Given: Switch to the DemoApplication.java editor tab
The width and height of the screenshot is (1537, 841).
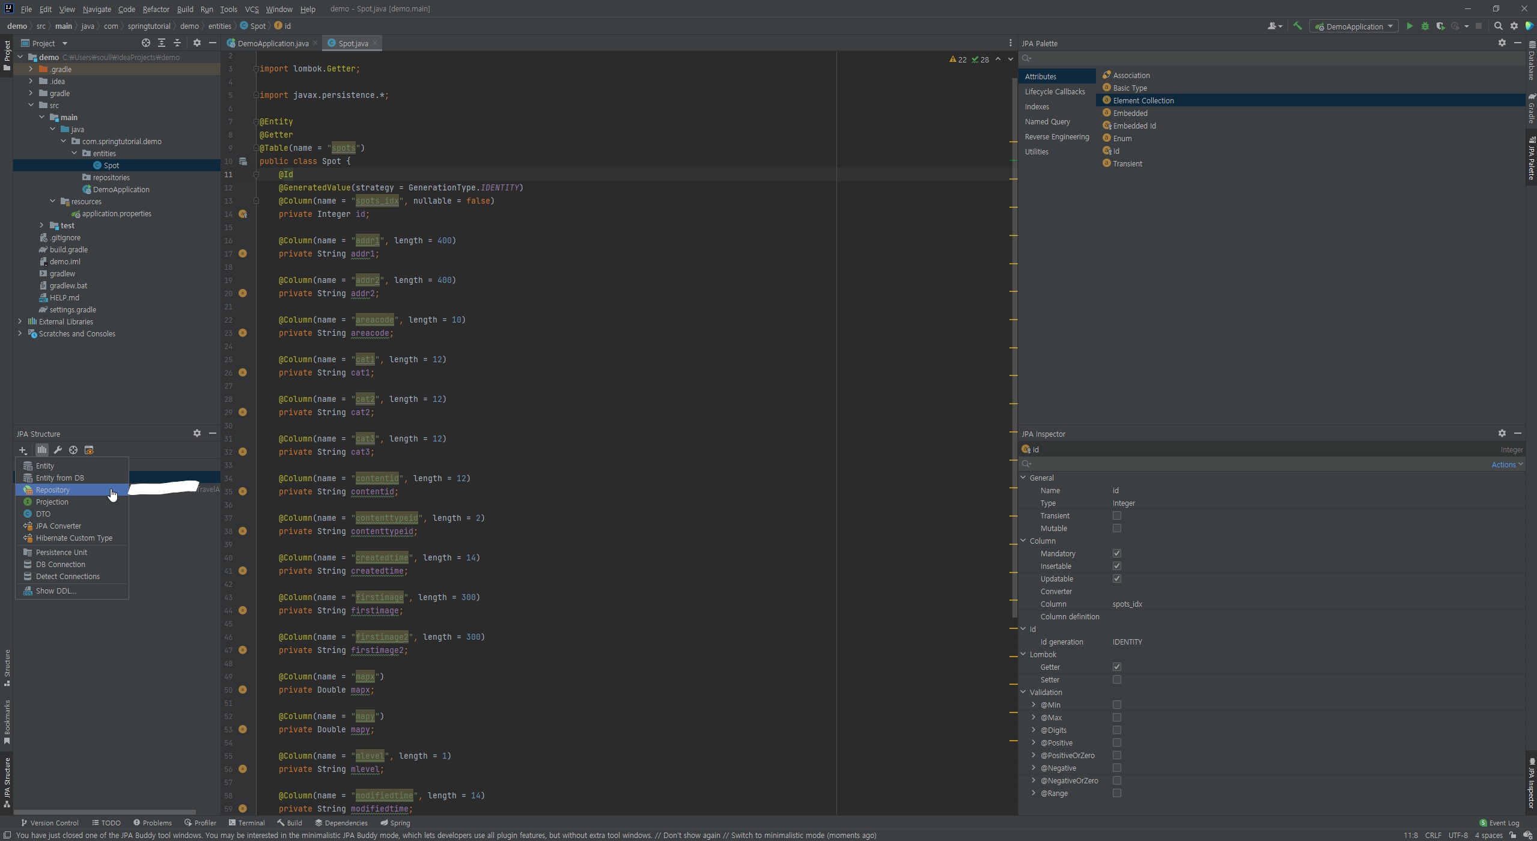Looking at the screenshot, I should click(x=272, y=43).
